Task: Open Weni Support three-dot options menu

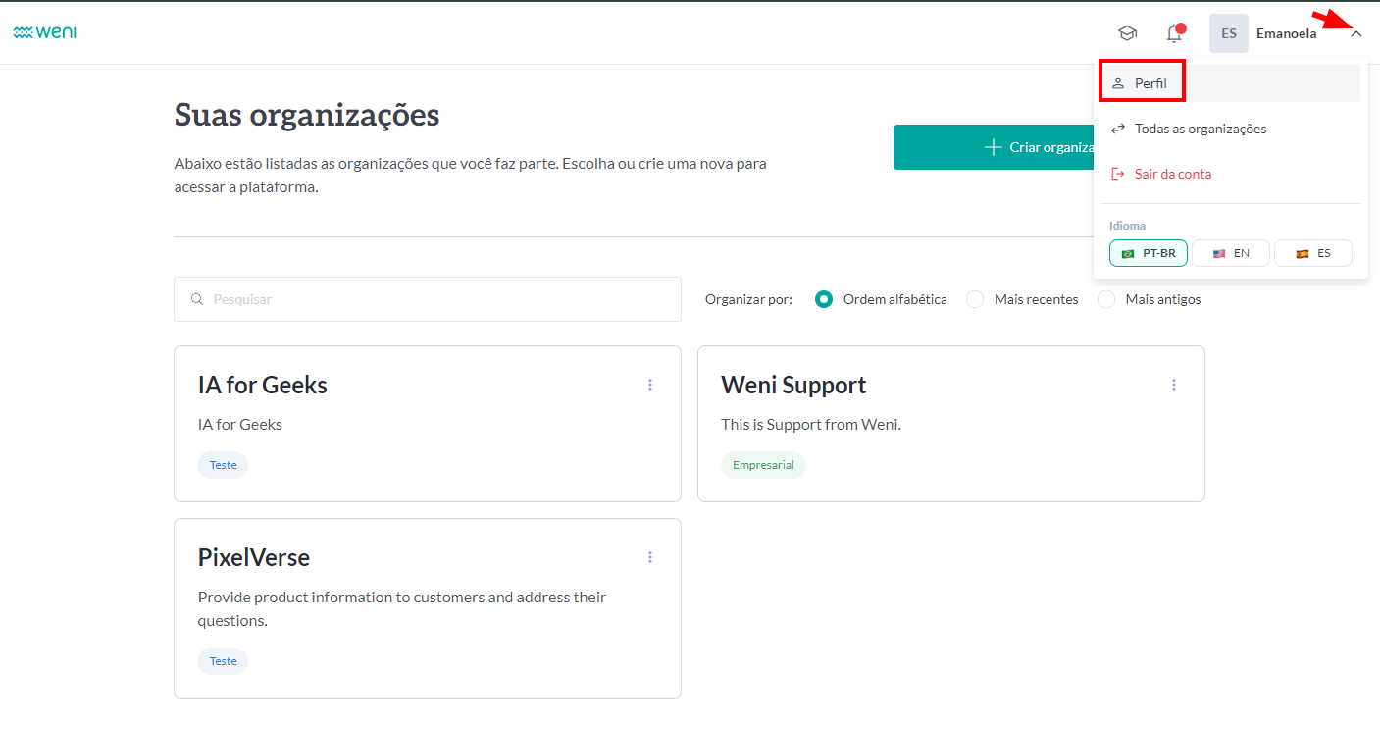Action: pyautogui.click(x=1173, y=385)
